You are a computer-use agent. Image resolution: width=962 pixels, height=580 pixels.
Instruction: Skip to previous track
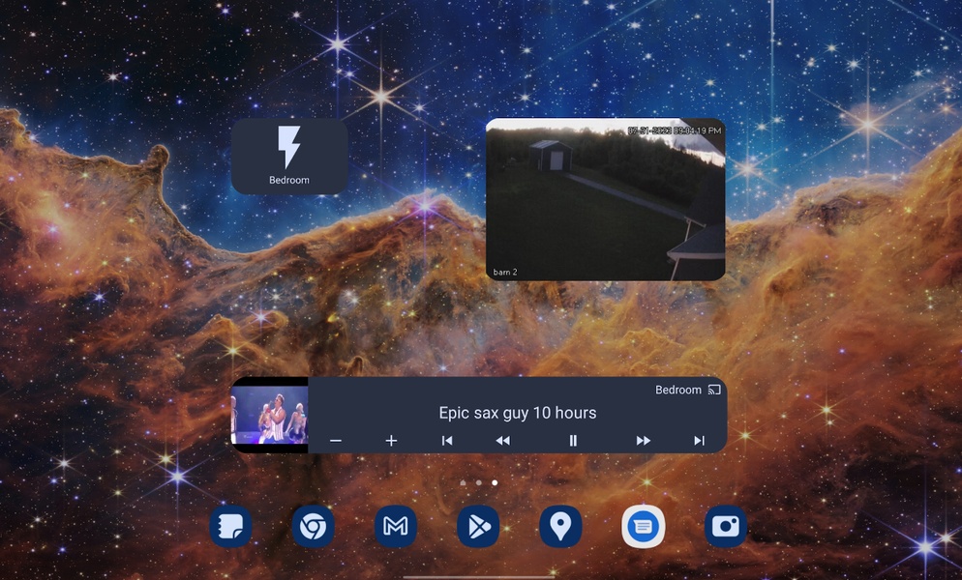coord(447,441)
